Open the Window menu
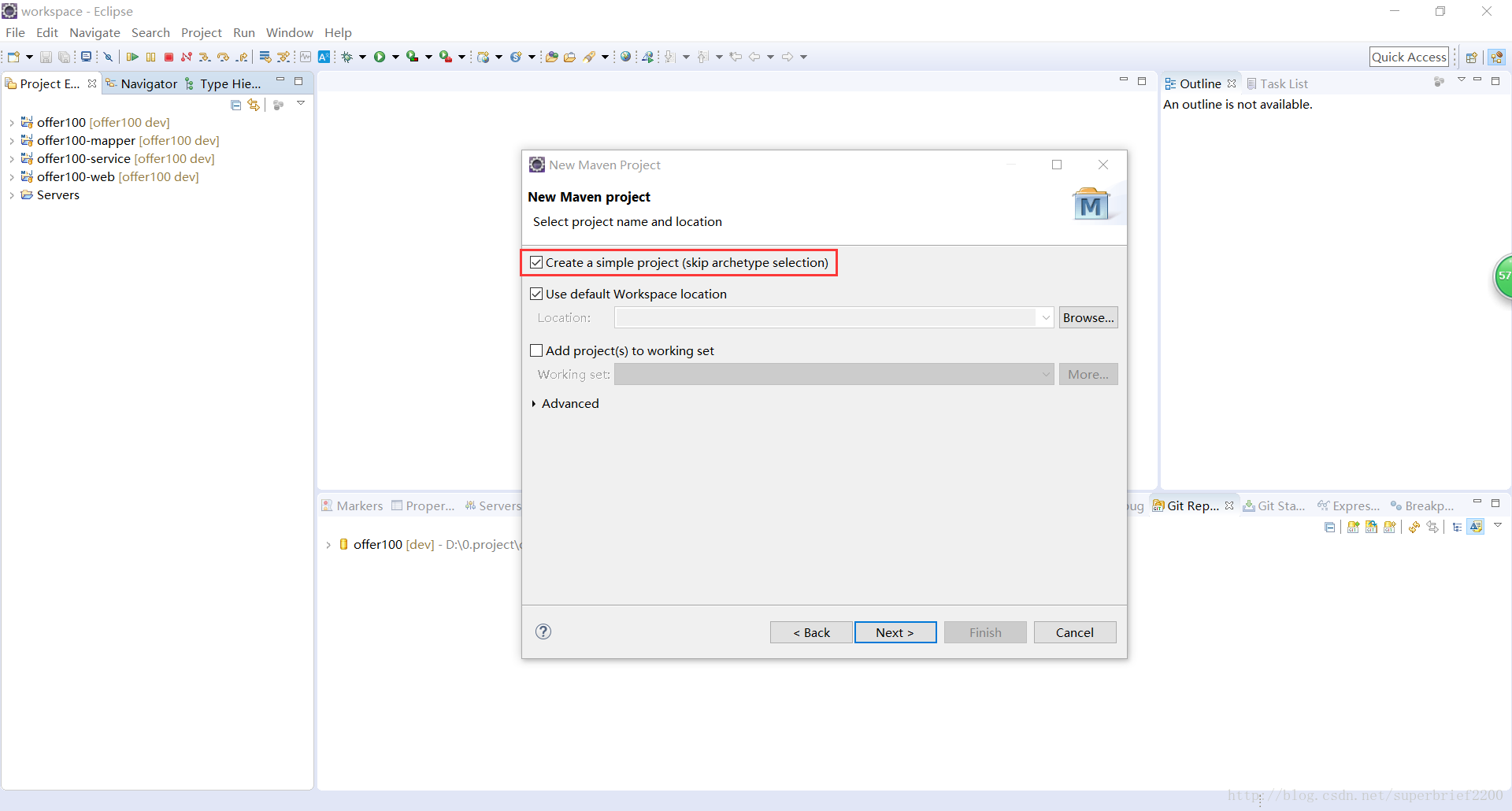 (289, 32)
